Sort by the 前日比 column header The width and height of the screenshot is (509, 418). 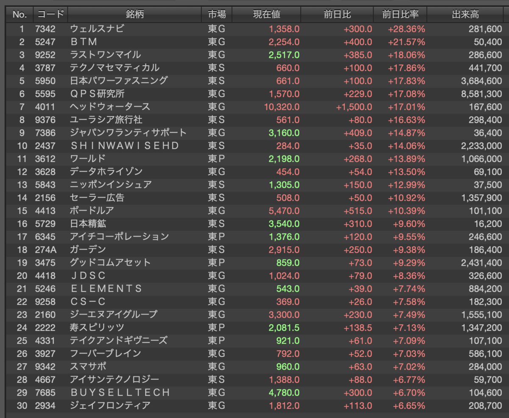[337, 15]
